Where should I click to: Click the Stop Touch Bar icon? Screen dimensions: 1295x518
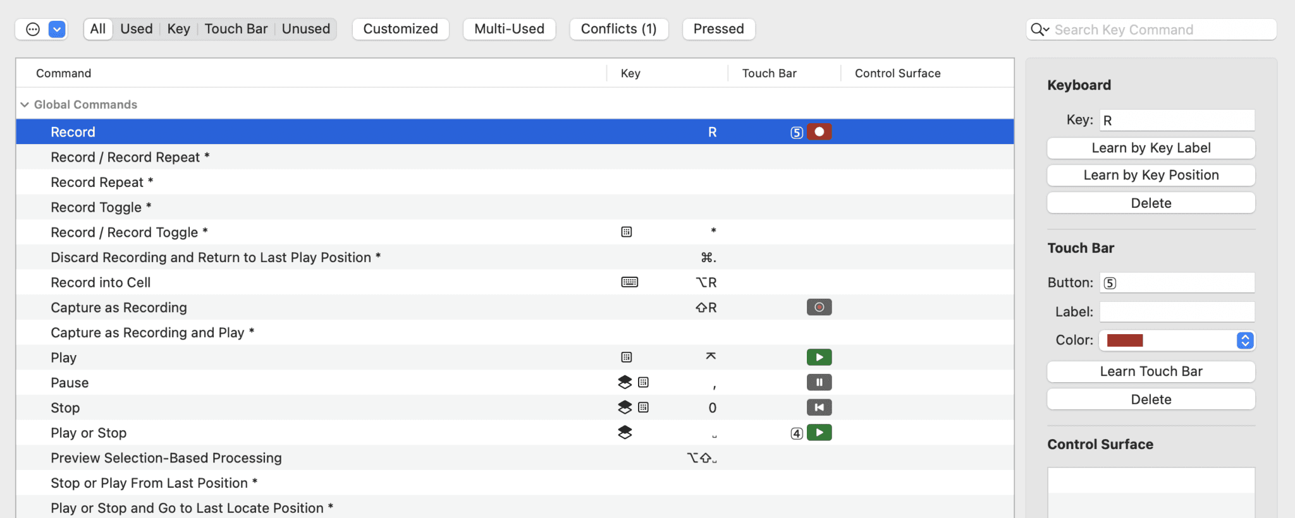[x=819, y=407]
